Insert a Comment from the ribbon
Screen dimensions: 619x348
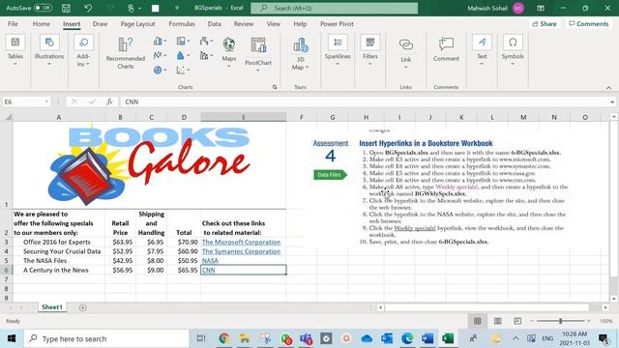tap(446, 49)
